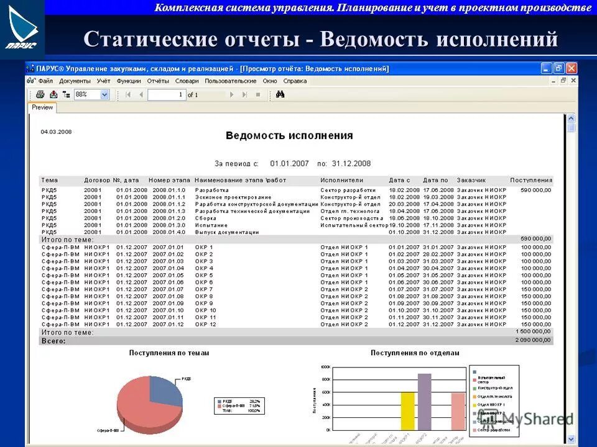Click the report title Ведомость исполнения

(289, 136)
